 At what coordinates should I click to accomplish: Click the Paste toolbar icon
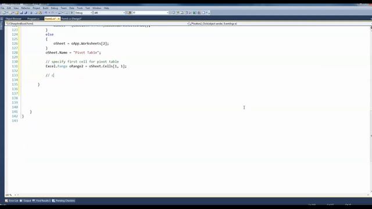(40, 13)
